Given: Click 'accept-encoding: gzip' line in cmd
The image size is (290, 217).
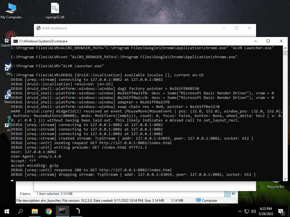Looking at the screenshot, I should [x=35, y=166].
